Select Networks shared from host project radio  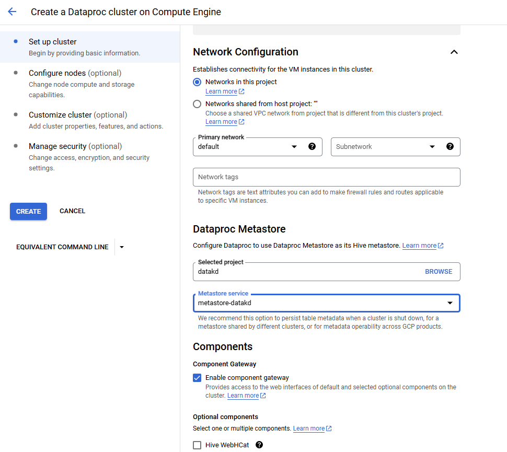197,104
